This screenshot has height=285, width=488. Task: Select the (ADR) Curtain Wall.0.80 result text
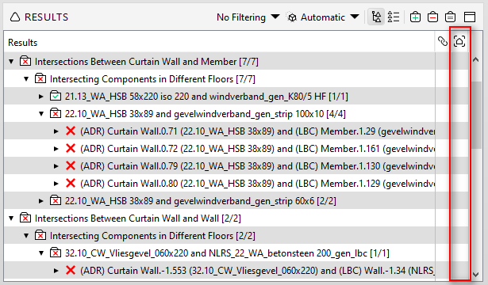click(257, 184)
